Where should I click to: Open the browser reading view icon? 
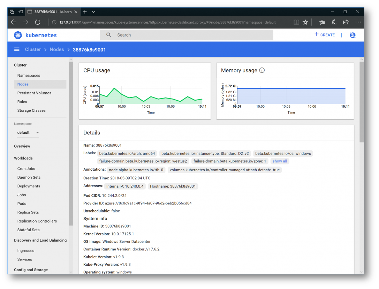(x=296, y=22)
